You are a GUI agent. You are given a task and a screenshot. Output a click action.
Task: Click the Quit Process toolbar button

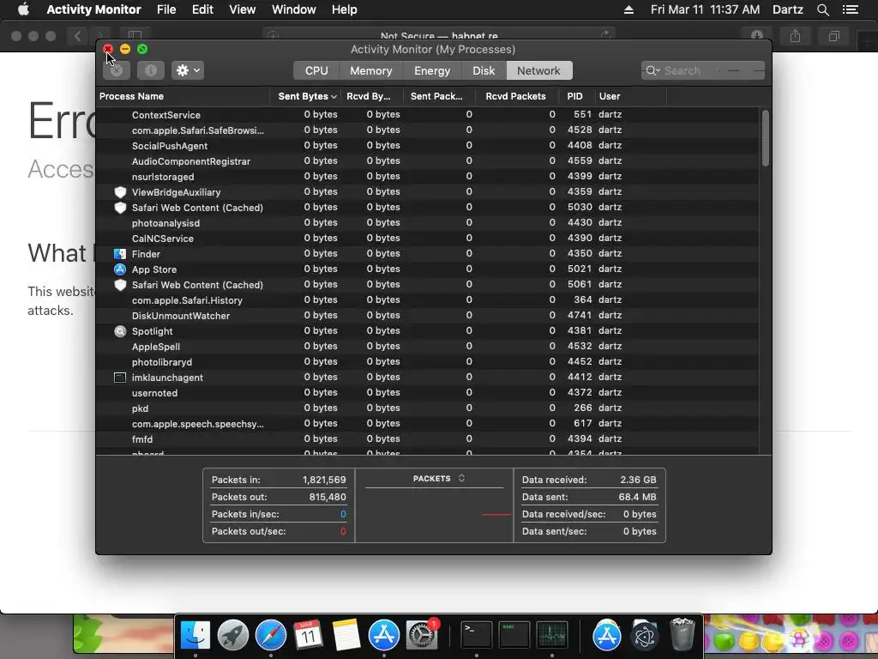[117, 70]
